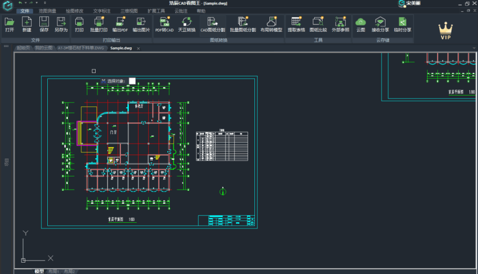Viewport: 478px width, 274px height.
Task: Open 外部参照 external references
Action: tap(340, 24)
